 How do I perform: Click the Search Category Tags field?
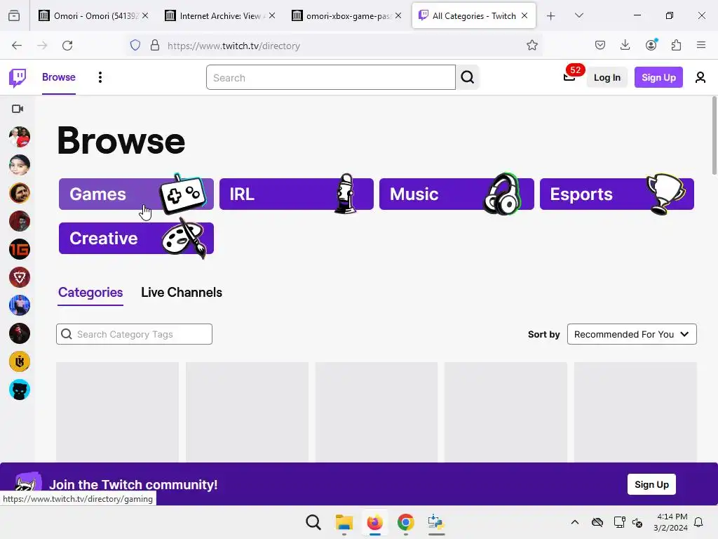pos(134,334)
